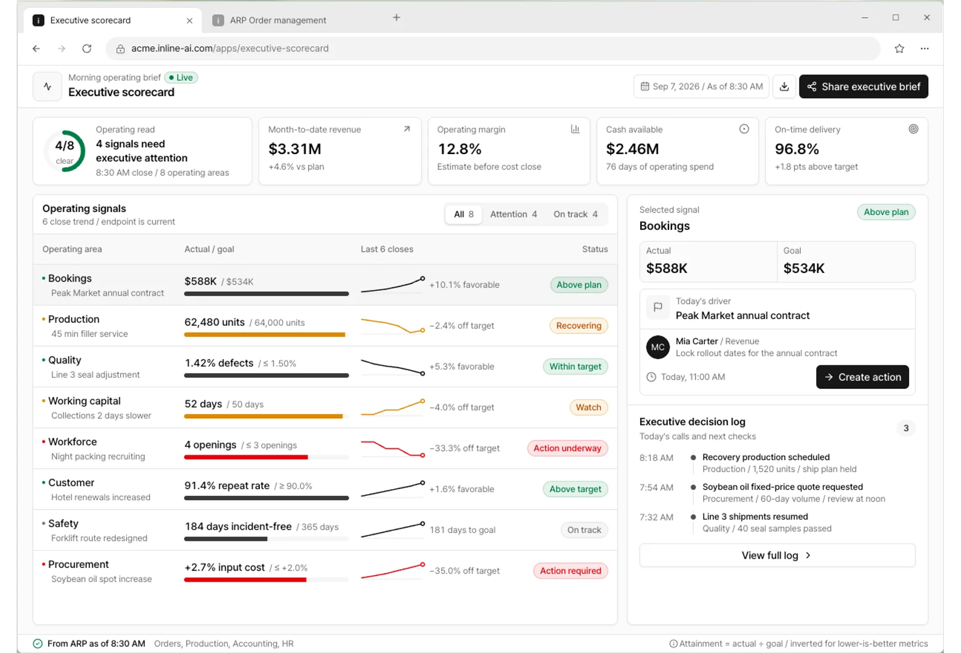The image size is (961, 653).
Task: Reload the page using the refresh icon
Action: point(87,49)
